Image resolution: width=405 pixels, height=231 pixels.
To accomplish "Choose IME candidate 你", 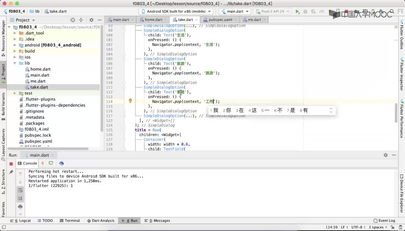I will coord(227,110).
